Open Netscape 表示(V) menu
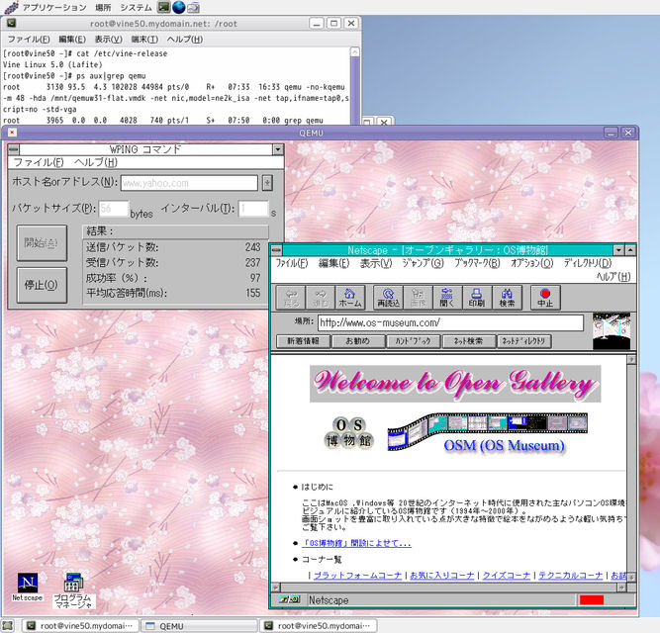The height and width of the screenshot is (633, 660). 376,263
